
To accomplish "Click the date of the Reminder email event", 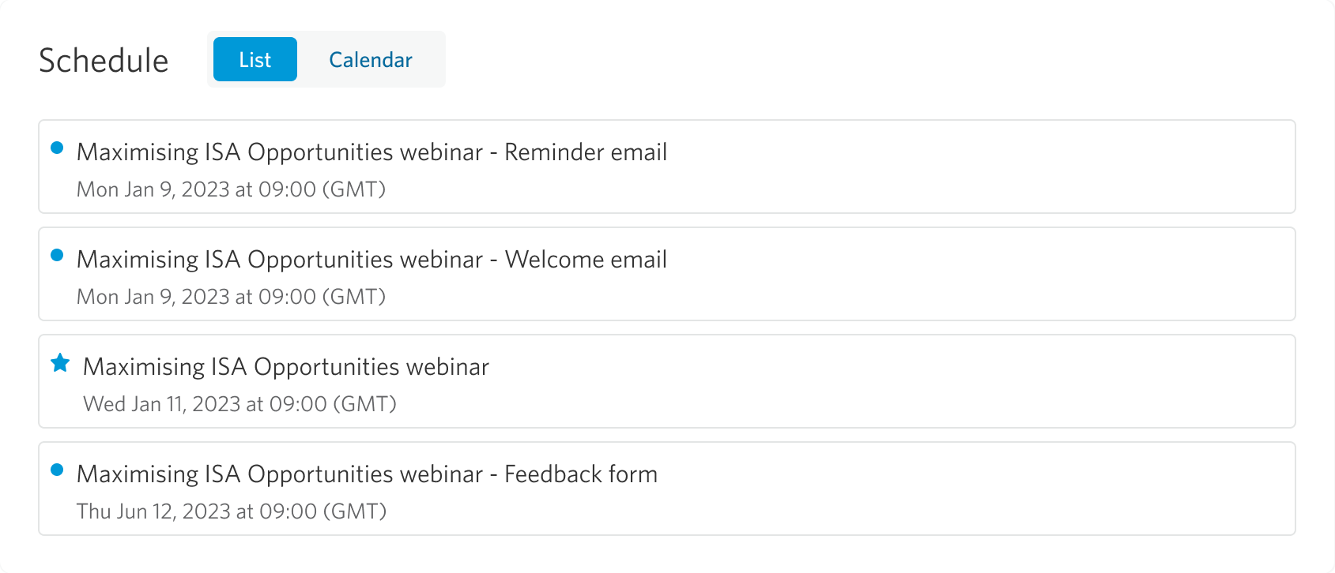I will (x=231, y=189).
